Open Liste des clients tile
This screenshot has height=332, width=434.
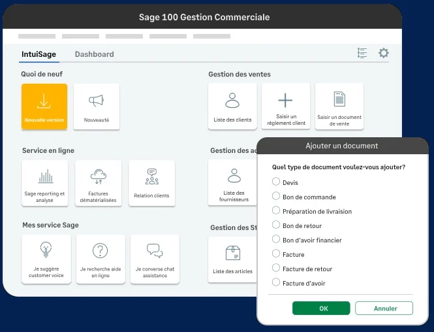pyautogui.click(x=232, y=107)
